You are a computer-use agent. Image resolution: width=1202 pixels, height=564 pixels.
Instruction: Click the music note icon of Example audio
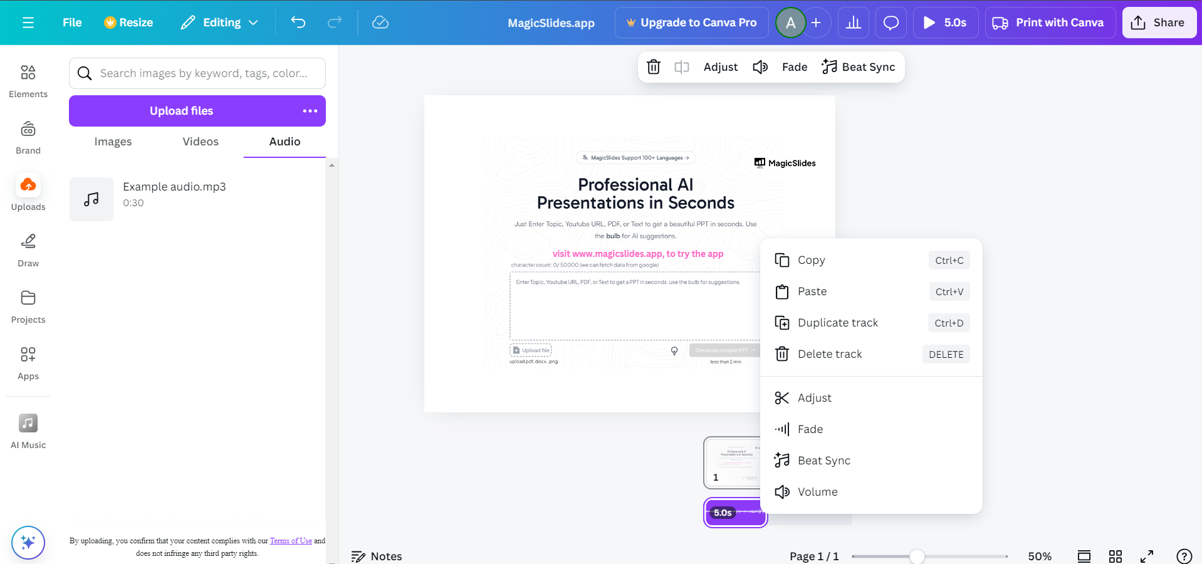(91, 199)
